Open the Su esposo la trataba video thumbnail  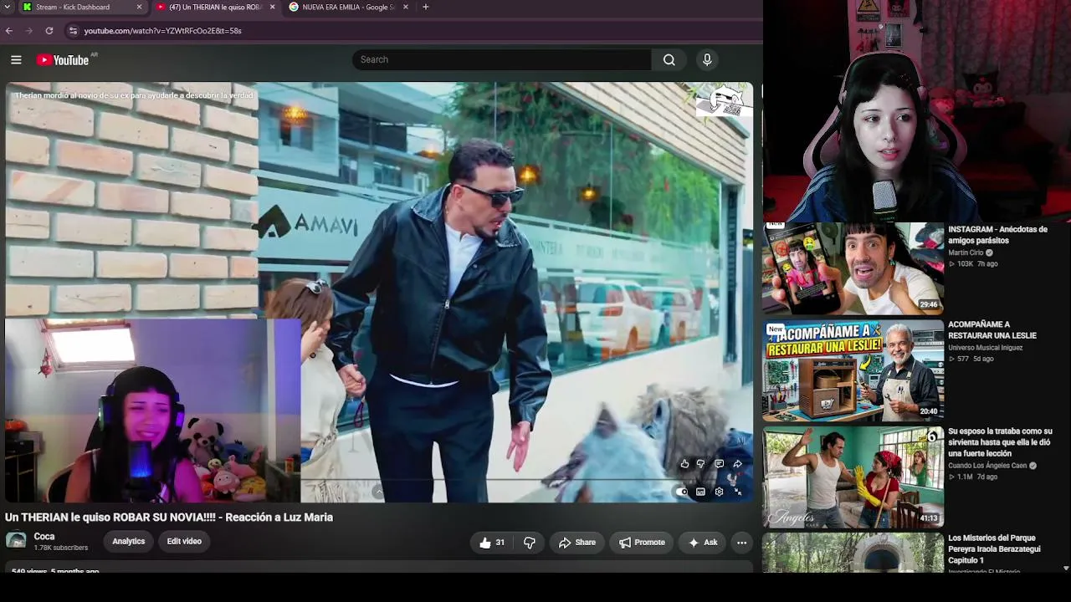coord(853,477)
